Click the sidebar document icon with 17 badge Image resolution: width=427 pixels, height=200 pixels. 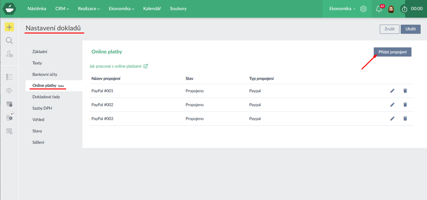pos(9,118)
